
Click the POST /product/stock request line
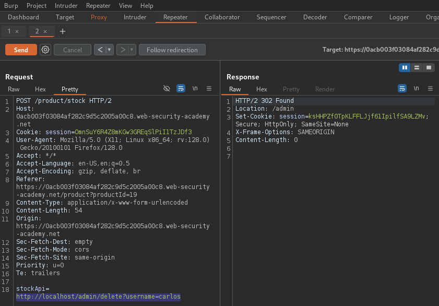point(64,101)
